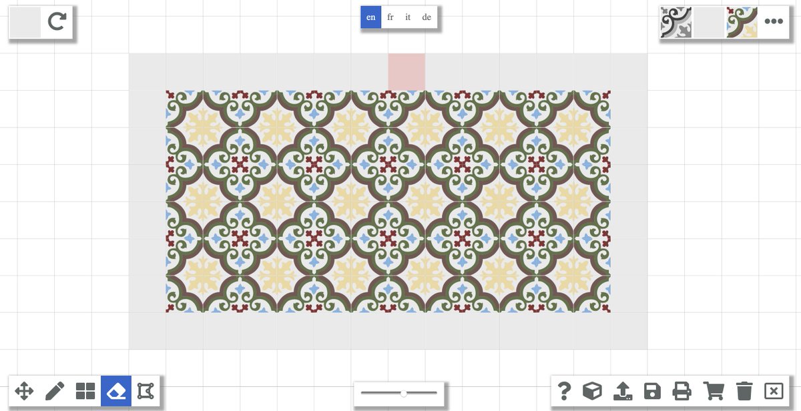Select the grey tile swatch in top-right panel
This screenshot has width=801, height=411.
coord(708,21)
